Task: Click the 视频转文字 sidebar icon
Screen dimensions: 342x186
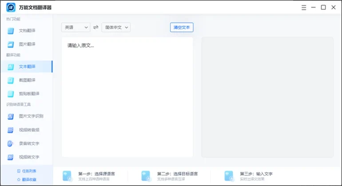Action: [11, 157]
